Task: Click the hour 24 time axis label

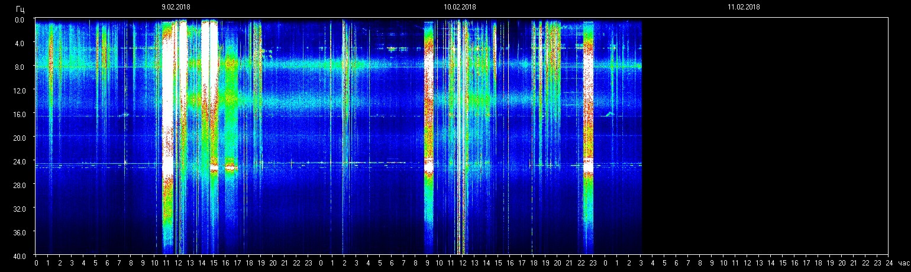Action: pos(889,263)
